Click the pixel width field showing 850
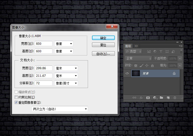This screenshot has height=136, width=193. pyautogui.click(x=44, y=43)
